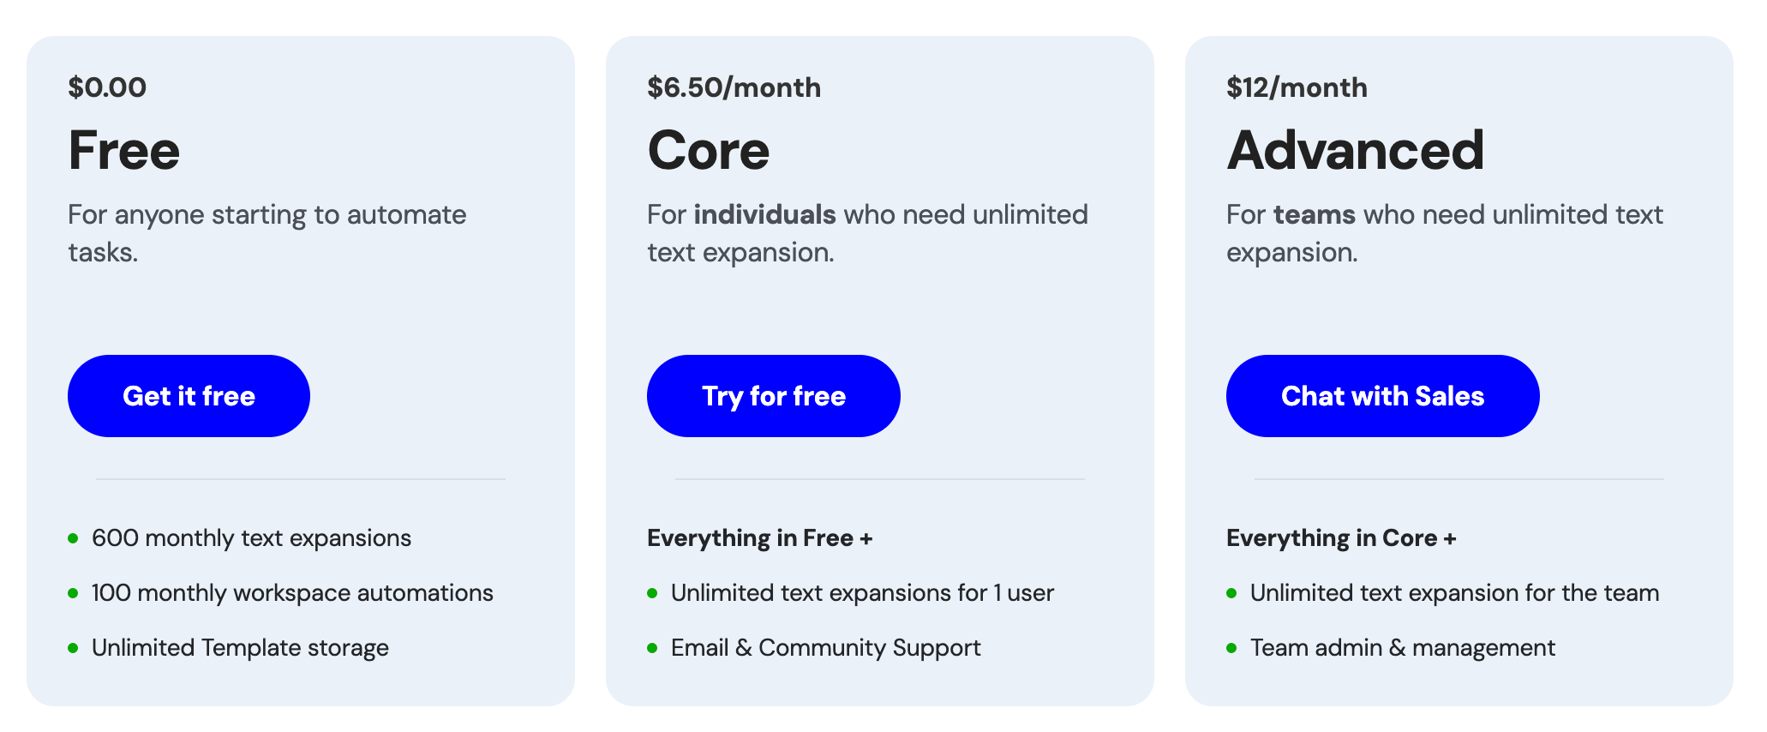Select the Try for free button
The height and width of the screenshot is (732, 1767).
[773, 396]
